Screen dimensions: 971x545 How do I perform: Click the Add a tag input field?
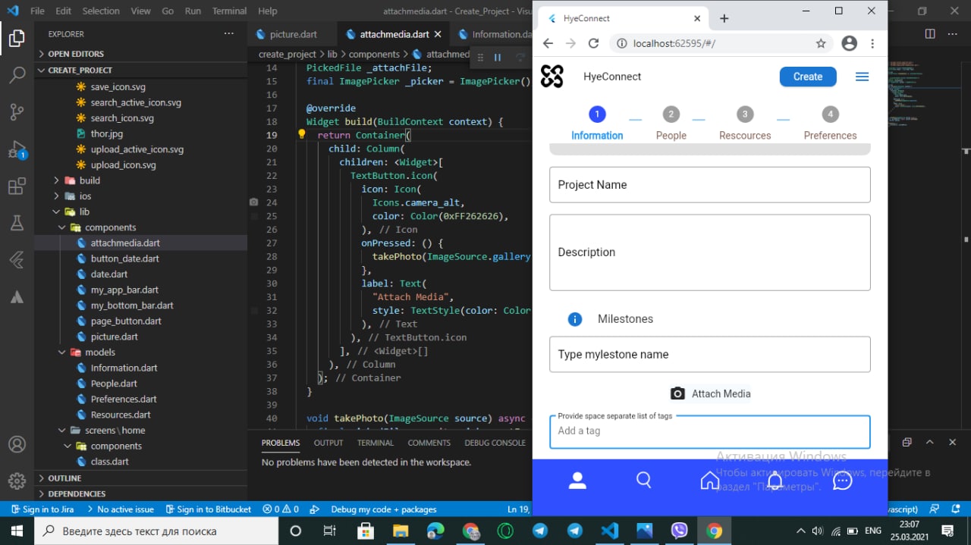(709, 431)
